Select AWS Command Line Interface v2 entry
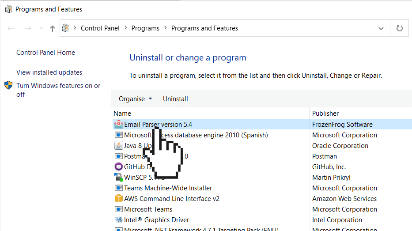This screenshot has height=231, width=412. tap(172, 199)
